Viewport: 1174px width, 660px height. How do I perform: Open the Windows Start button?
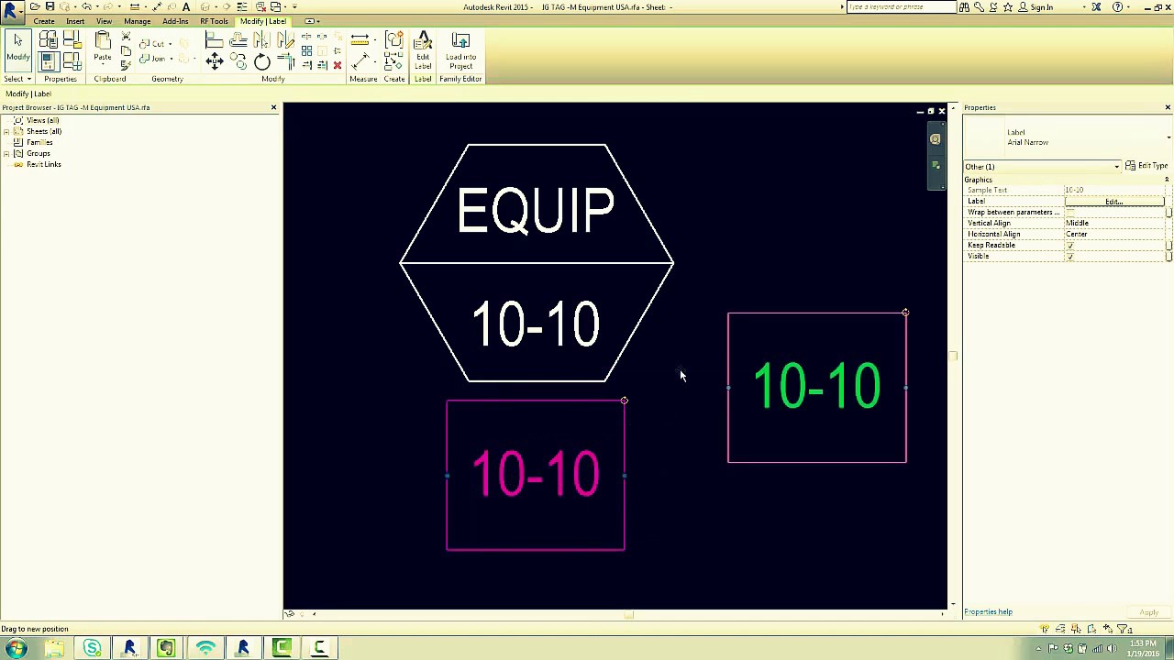pos(16,649)
